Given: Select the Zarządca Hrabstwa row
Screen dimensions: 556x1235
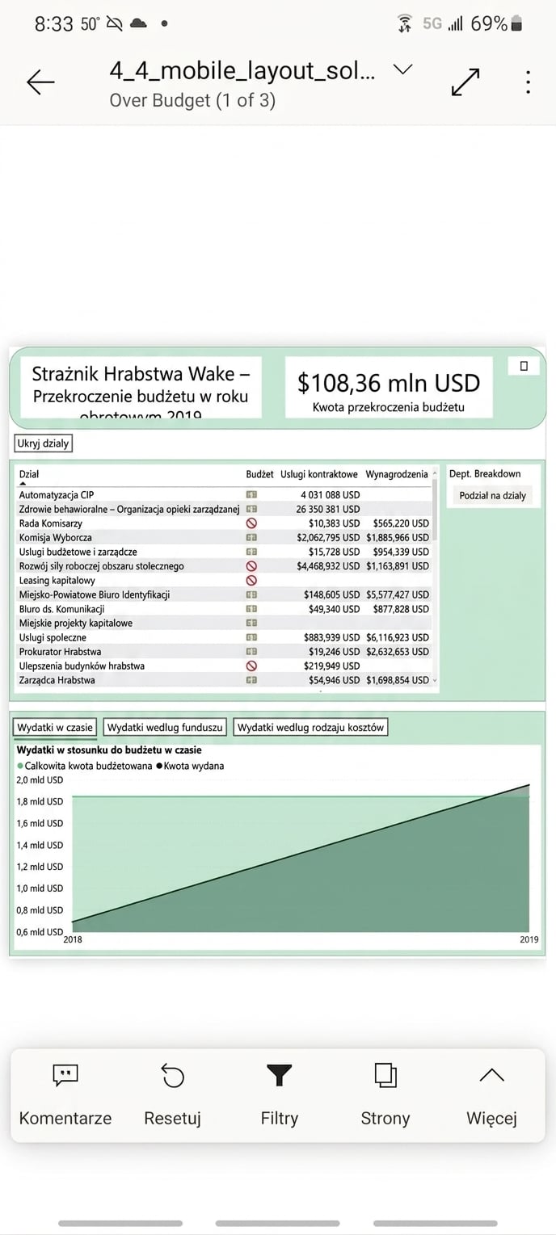Looking at the screenshot, I should [224, 680].
